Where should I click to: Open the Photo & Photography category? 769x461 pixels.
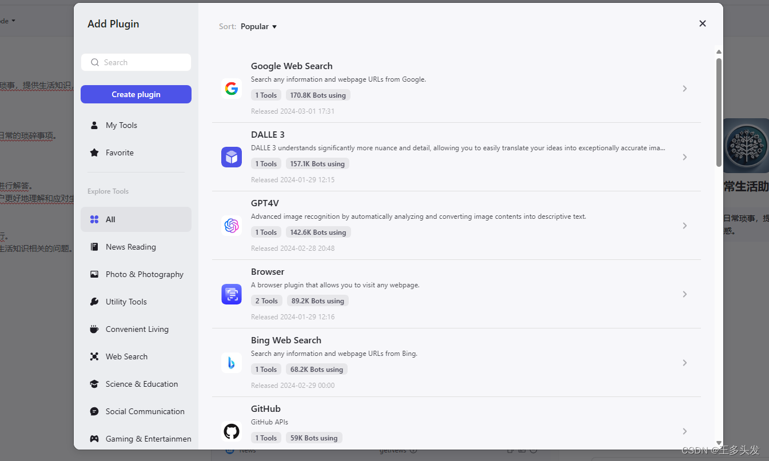coord(136,274)
